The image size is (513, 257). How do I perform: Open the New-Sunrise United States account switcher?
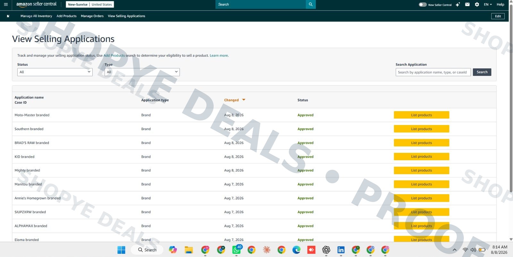click(x=90, y=4)
